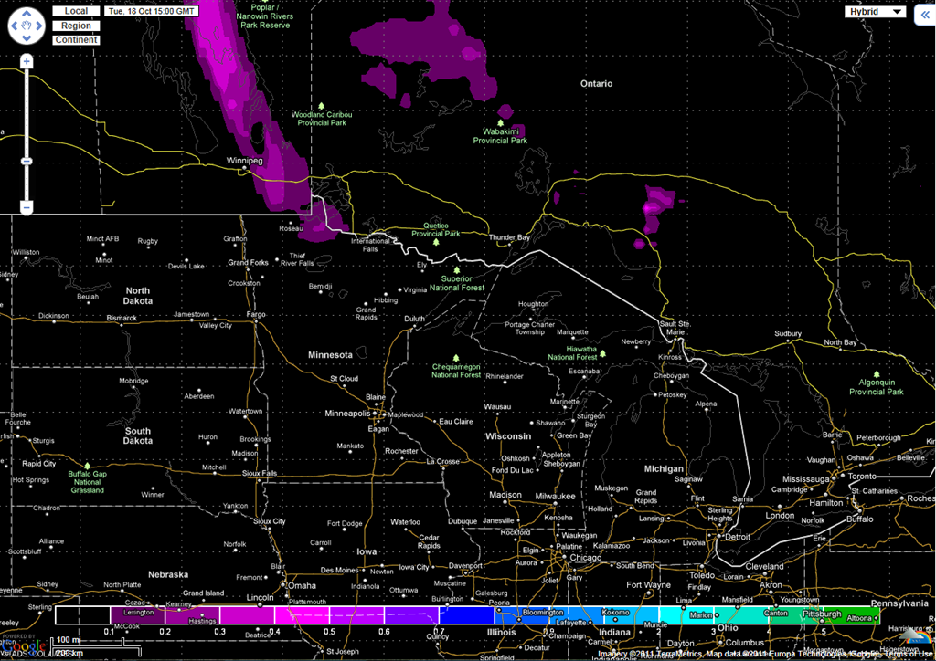
Task: Click the Thunder Bay city label
Action: 509,237
